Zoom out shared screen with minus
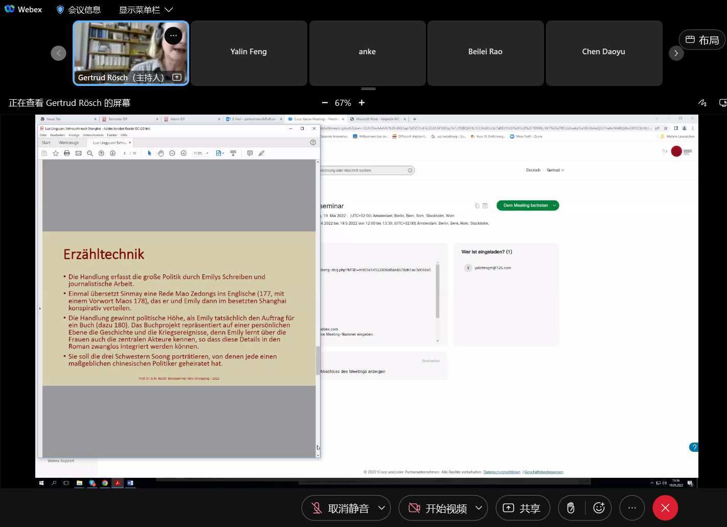This screenshot has height=527, width=727. click(x=325, y=103)
